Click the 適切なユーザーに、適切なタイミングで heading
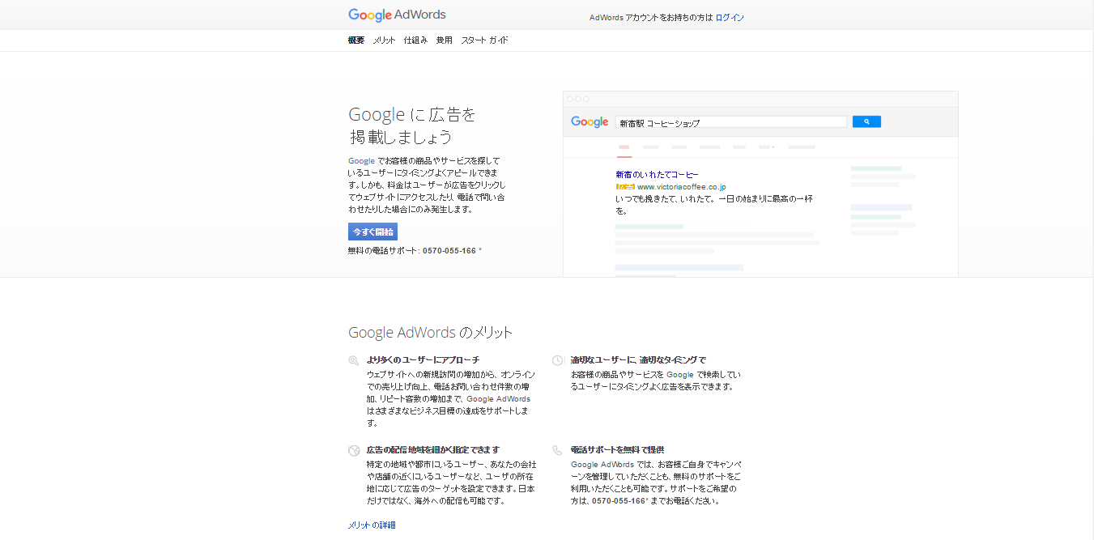Screen dimensions: 1094x540 pyautogui.click(x=638, y=359)
